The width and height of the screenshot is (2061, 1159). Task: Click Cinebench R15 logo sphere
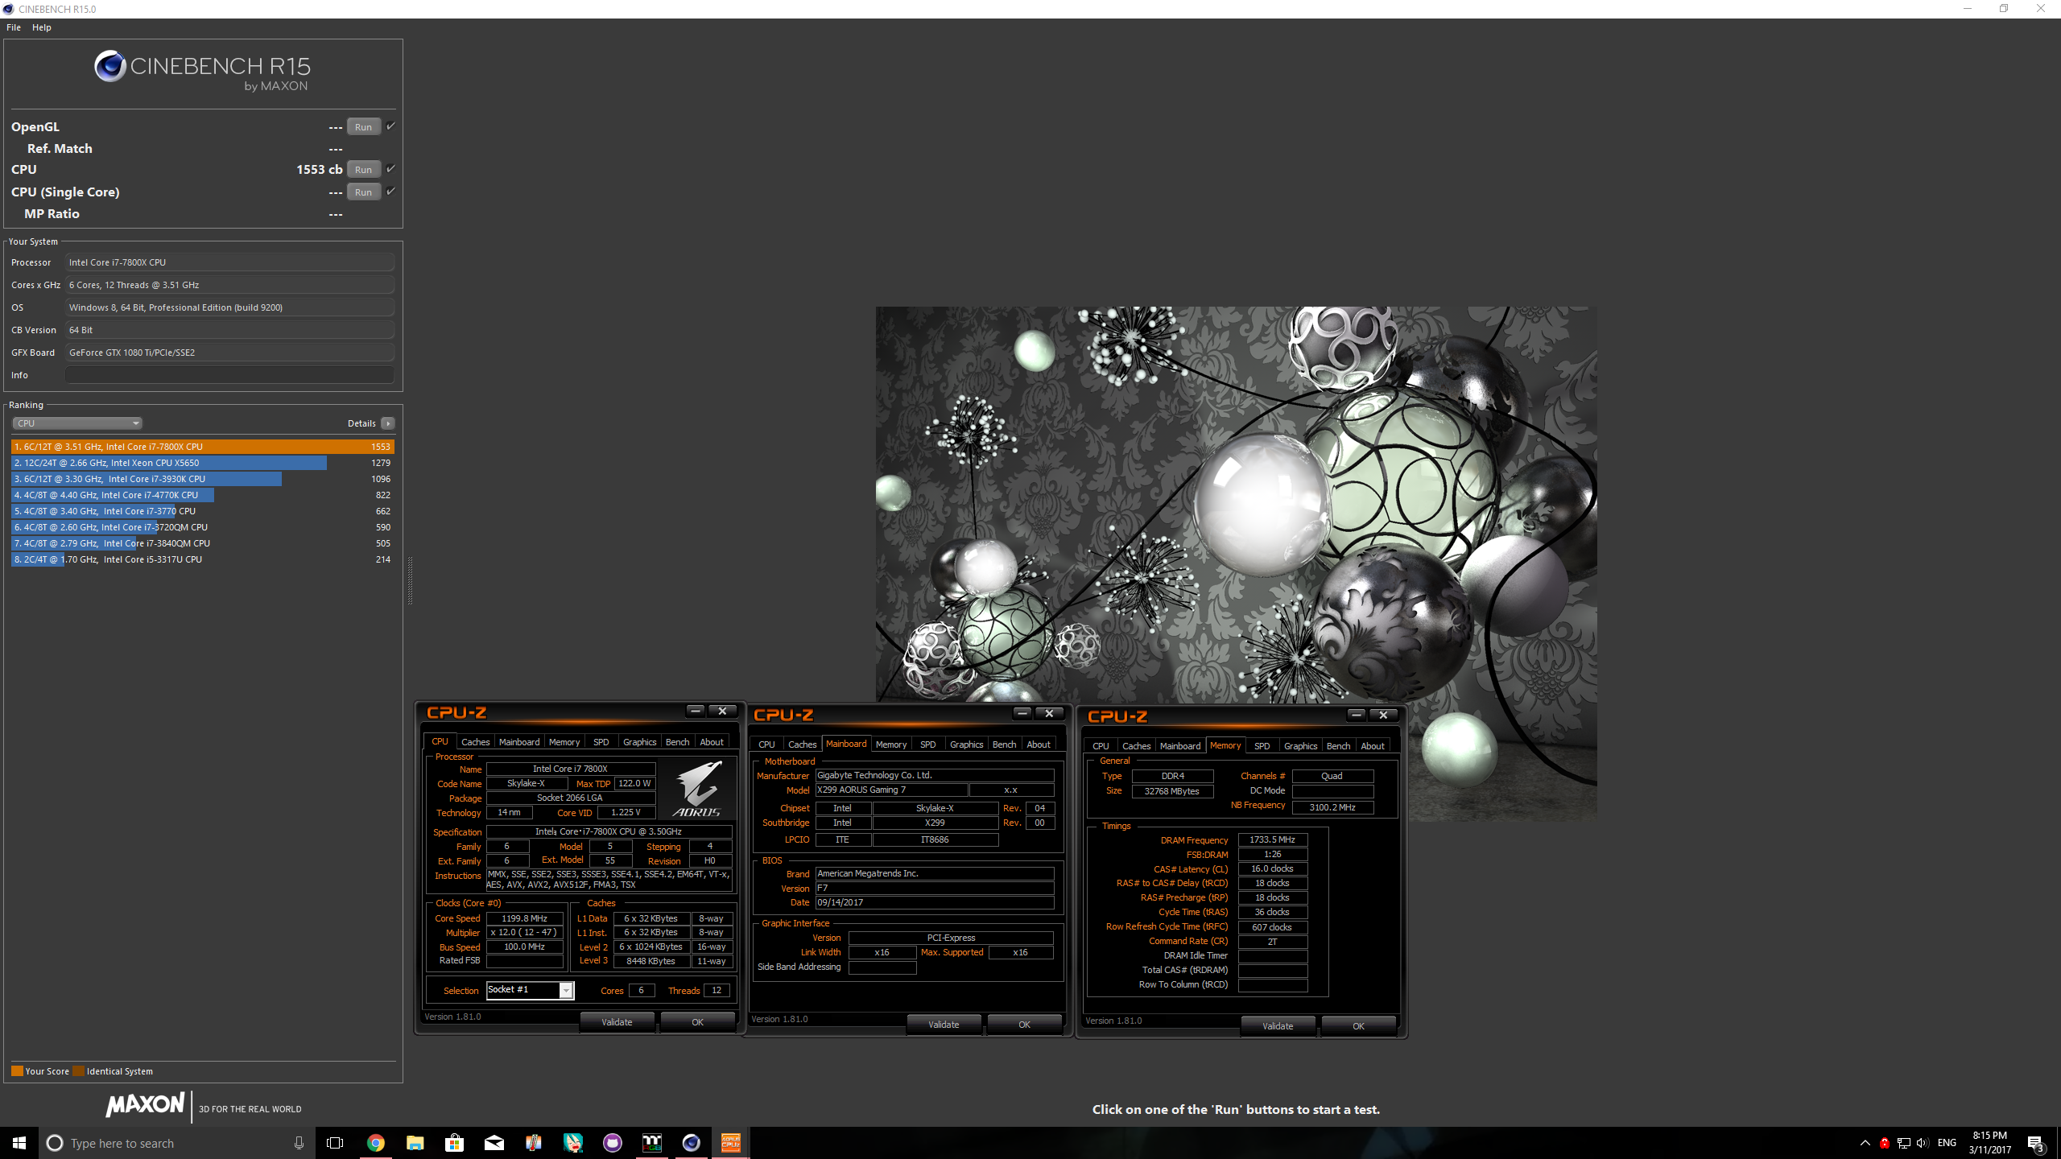pos(110,66)
